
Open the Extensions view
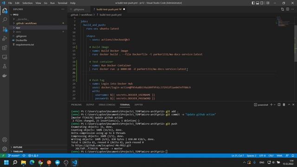5,48
